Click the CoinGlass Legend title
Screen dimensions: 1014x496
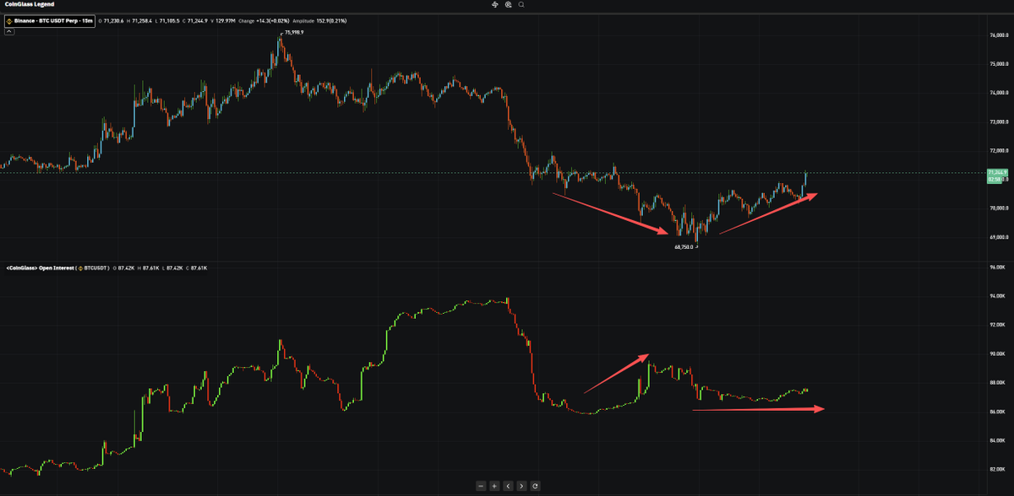pos(30,4)
